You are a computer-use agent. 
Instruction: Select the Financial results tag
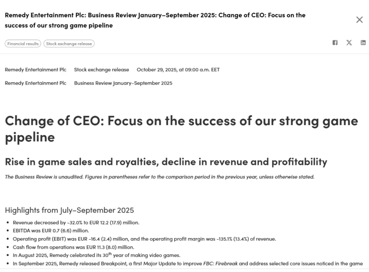click(23, 44)
